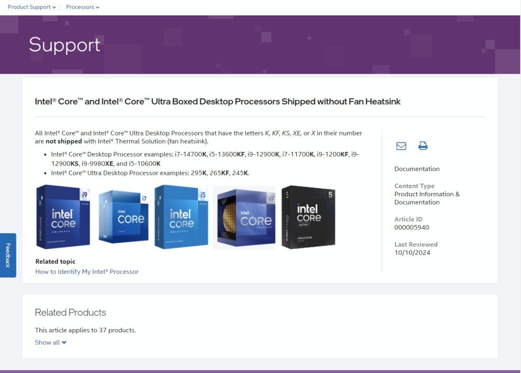Click the print article icon
Image resolution: width=521 pixels, height=373 pixels.
click(x=423, y=146)
